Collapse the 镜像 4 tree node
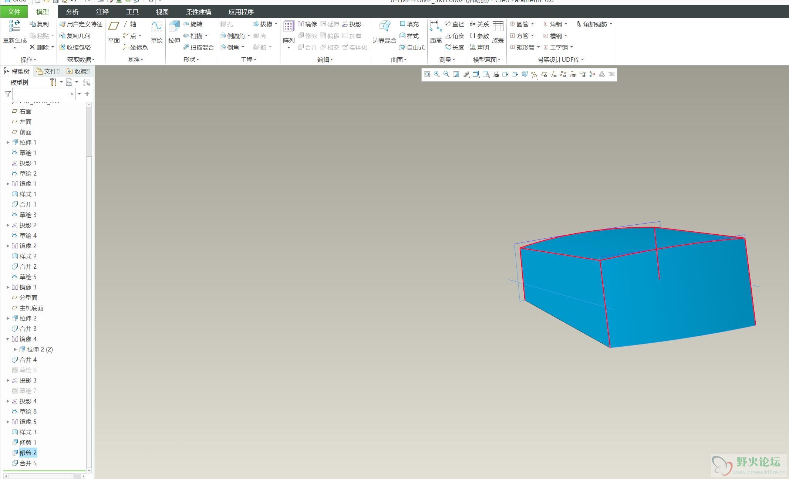Image resolution: width=789 pixels, height=479 pixels. tap(8, 339)
